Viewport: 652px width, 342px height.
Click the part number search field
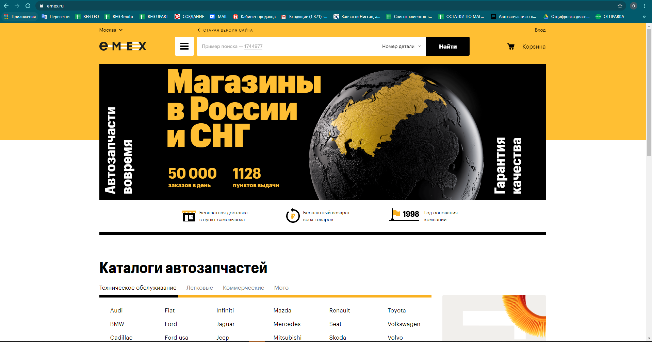click(287, 46)
